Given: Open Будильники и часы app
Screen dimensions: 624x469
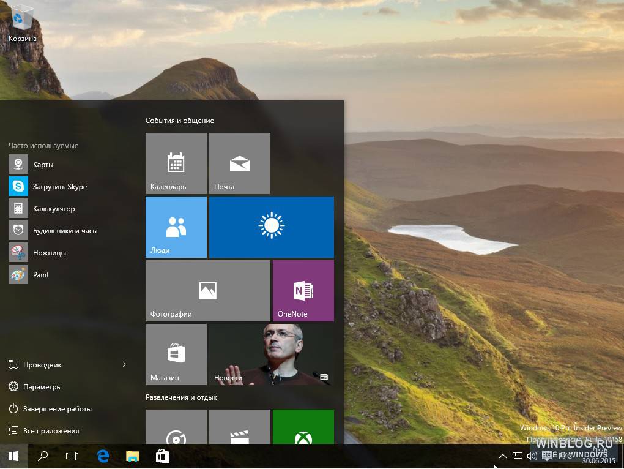Looking at the screenshot, I should 68,230.
